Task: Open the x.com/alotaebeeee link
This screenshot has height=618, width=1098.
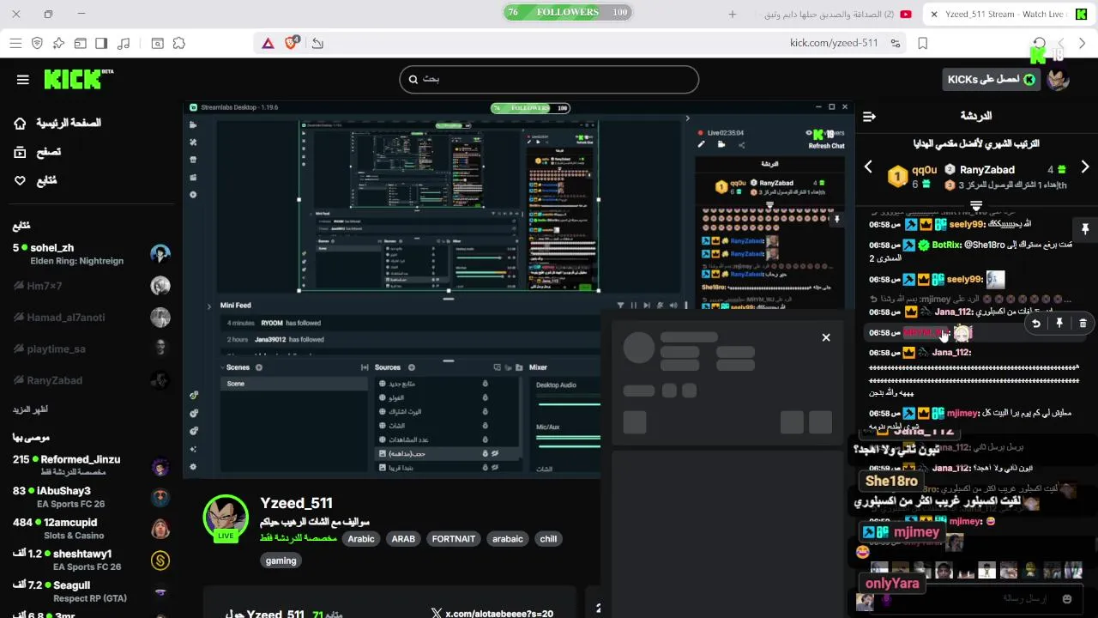Action: (492, 614)
